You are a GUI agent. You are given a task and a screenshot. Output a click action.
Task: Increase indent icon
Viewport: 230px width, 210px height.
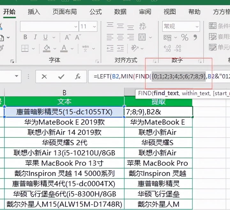pos(120,48)
